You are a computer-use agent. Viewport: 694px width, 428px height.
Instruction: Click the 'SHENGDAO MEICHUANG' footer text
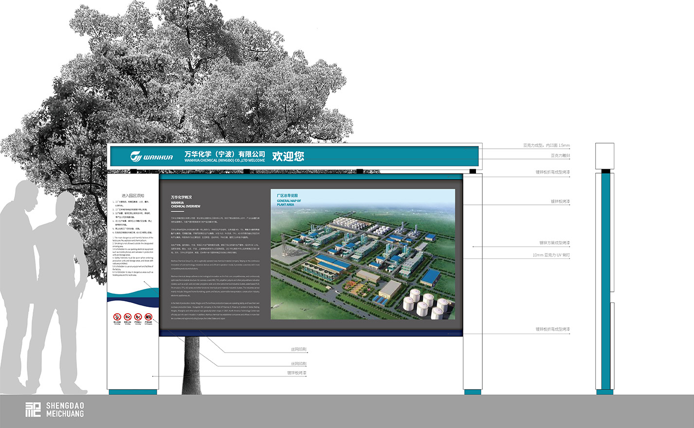[x=65, y=410]
